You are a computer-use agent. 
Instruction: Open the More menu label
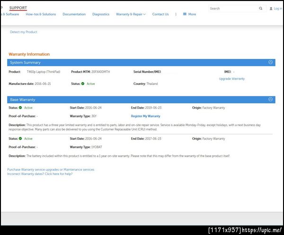point(192,14)
